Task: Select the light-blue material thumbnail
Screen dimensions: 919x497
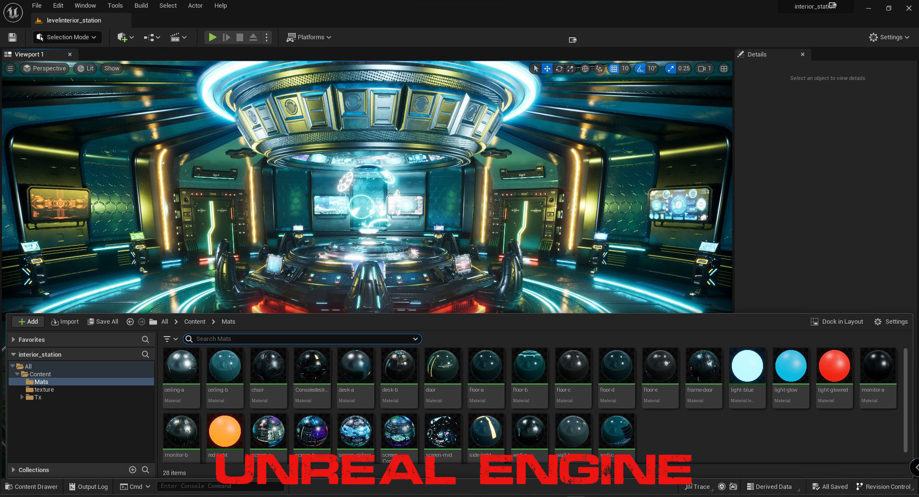Action: [747, 378]
